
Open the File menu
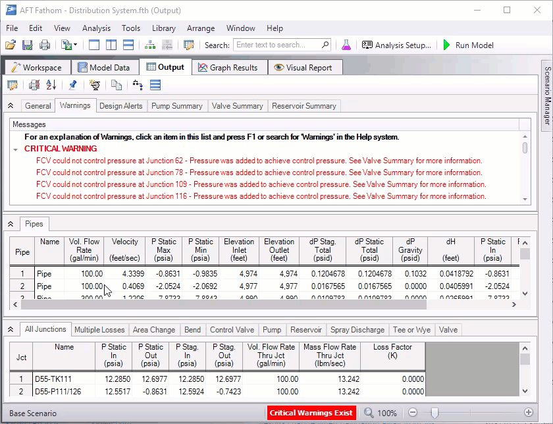point(12,28)
